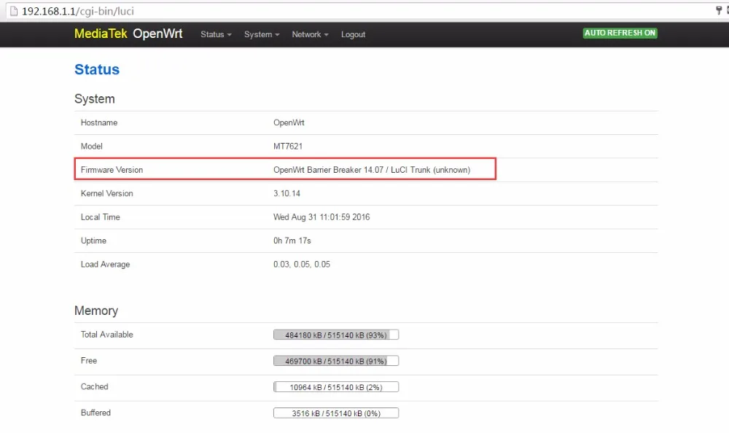Click the Logout menu item
Viewport: 729px width, 433px height.
353,34
